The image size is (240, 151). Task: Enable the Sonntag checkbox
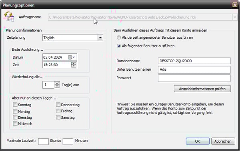coord(15,105)
